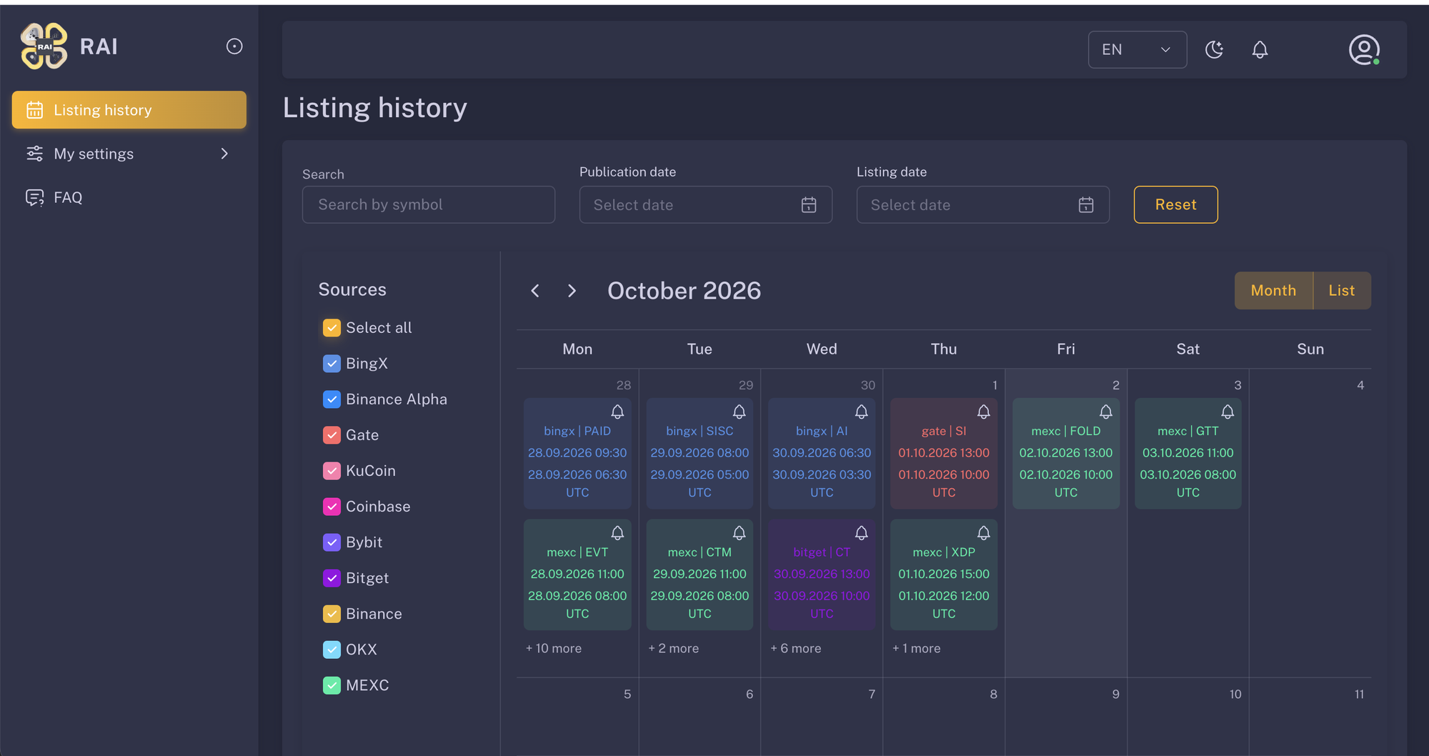Switch to List view tab
Viewport: 1429px width, 756px height.
pos(1342,290)
